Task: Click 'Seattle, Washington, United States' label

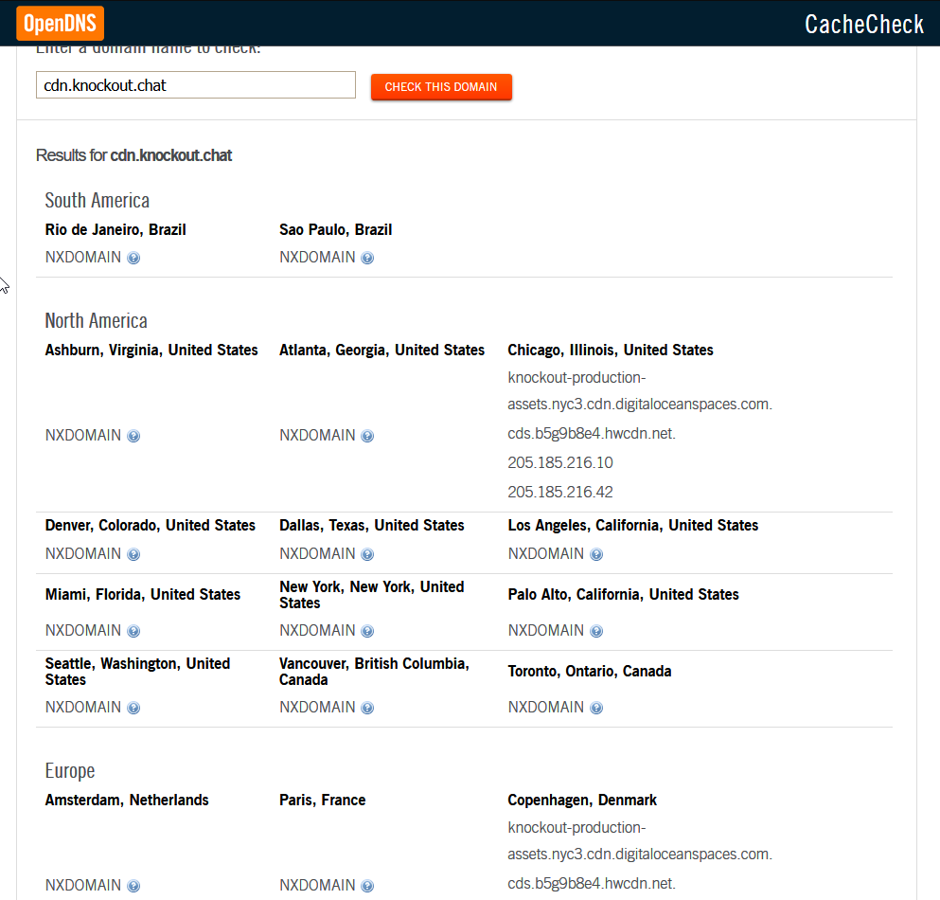Action: (x=138, y=672)
